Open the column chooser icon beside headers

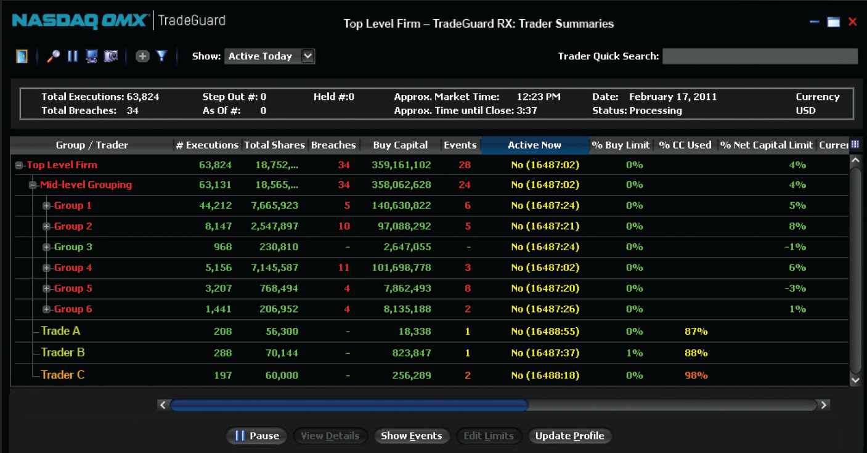(x=855, y=145)
